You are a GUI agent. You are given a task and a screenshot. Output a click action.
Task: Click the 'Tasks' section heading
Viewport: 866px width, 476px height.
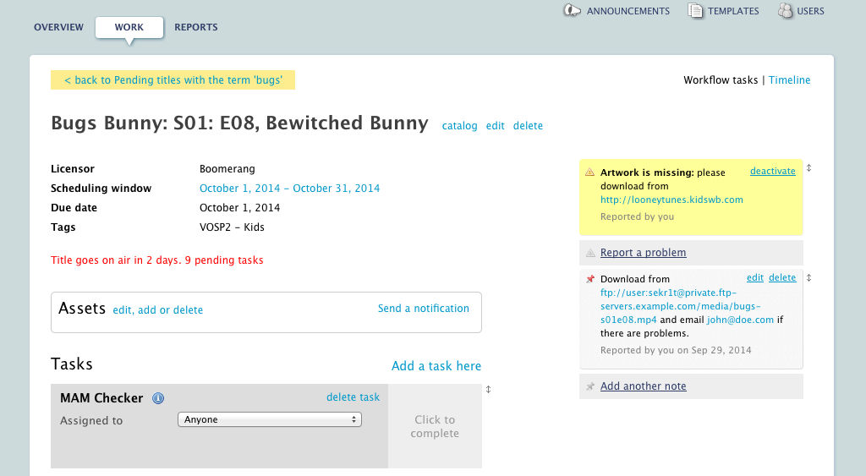click(x=72, y=364)
